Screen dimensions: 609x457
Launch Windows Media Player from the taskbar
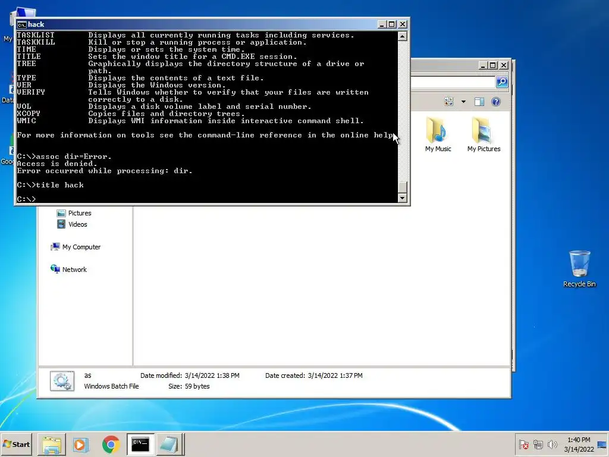(x=81, y=444)
